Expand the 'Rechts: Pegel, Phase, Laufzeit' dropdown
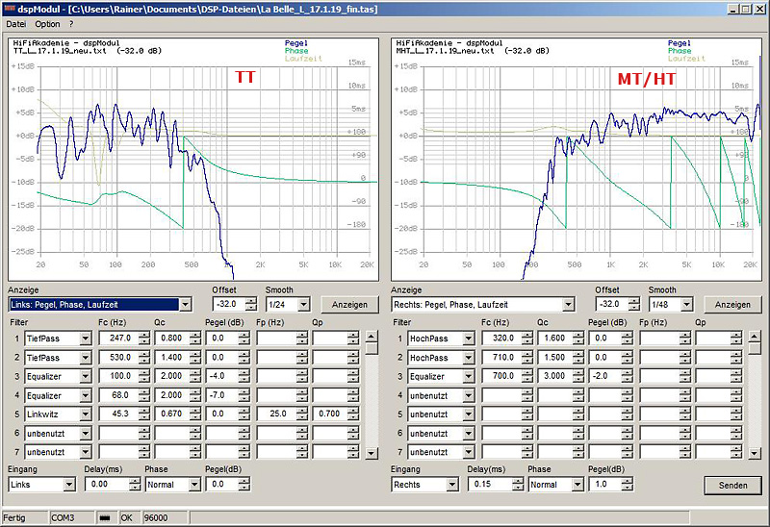The width and height of the screenshot is (770, 527). pyautogui.click(x=569, y=305)
